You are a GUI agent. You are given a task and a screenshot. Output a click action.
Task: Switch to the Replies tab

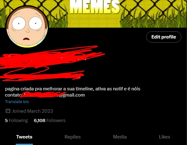click(73, 137)
